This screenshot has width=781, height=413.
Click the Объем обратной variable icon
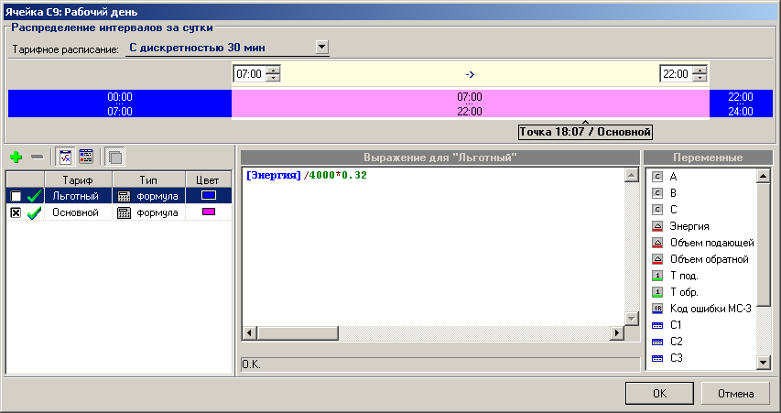coord(657,259)
